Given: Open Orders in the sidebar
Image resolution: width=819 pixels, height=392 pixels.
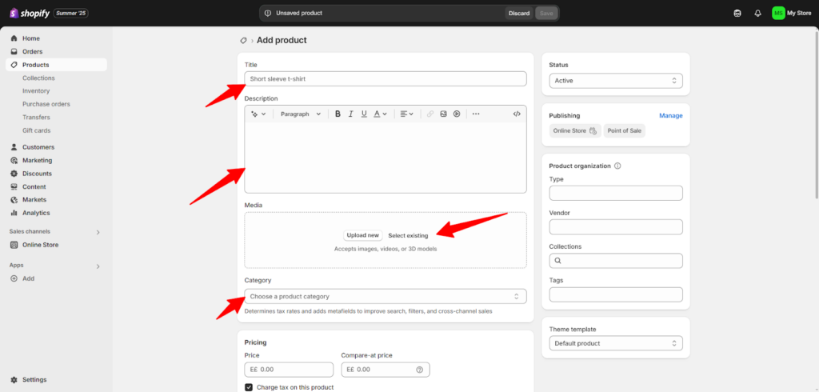Looking at the screenshot, I should coord(32,52).
